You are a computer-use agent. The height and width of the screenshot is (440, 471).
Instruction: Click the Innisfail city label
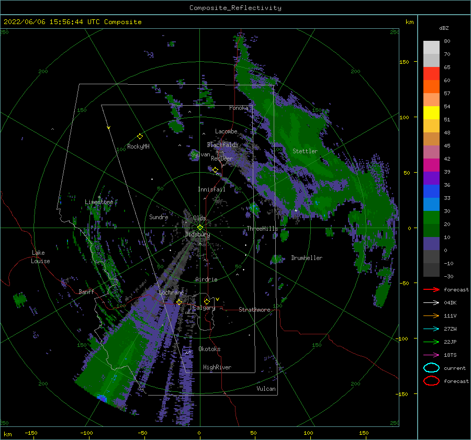pos(211,189)
